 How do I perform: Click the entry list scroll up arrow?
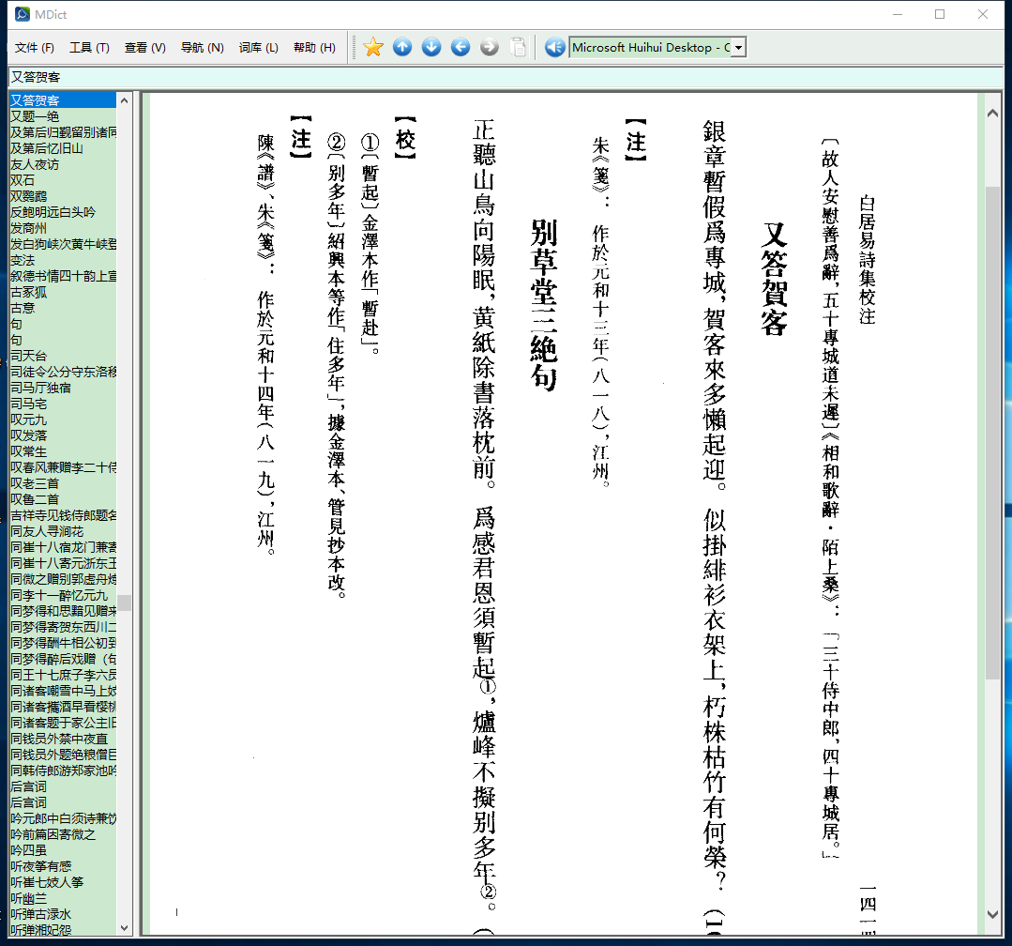125,100
